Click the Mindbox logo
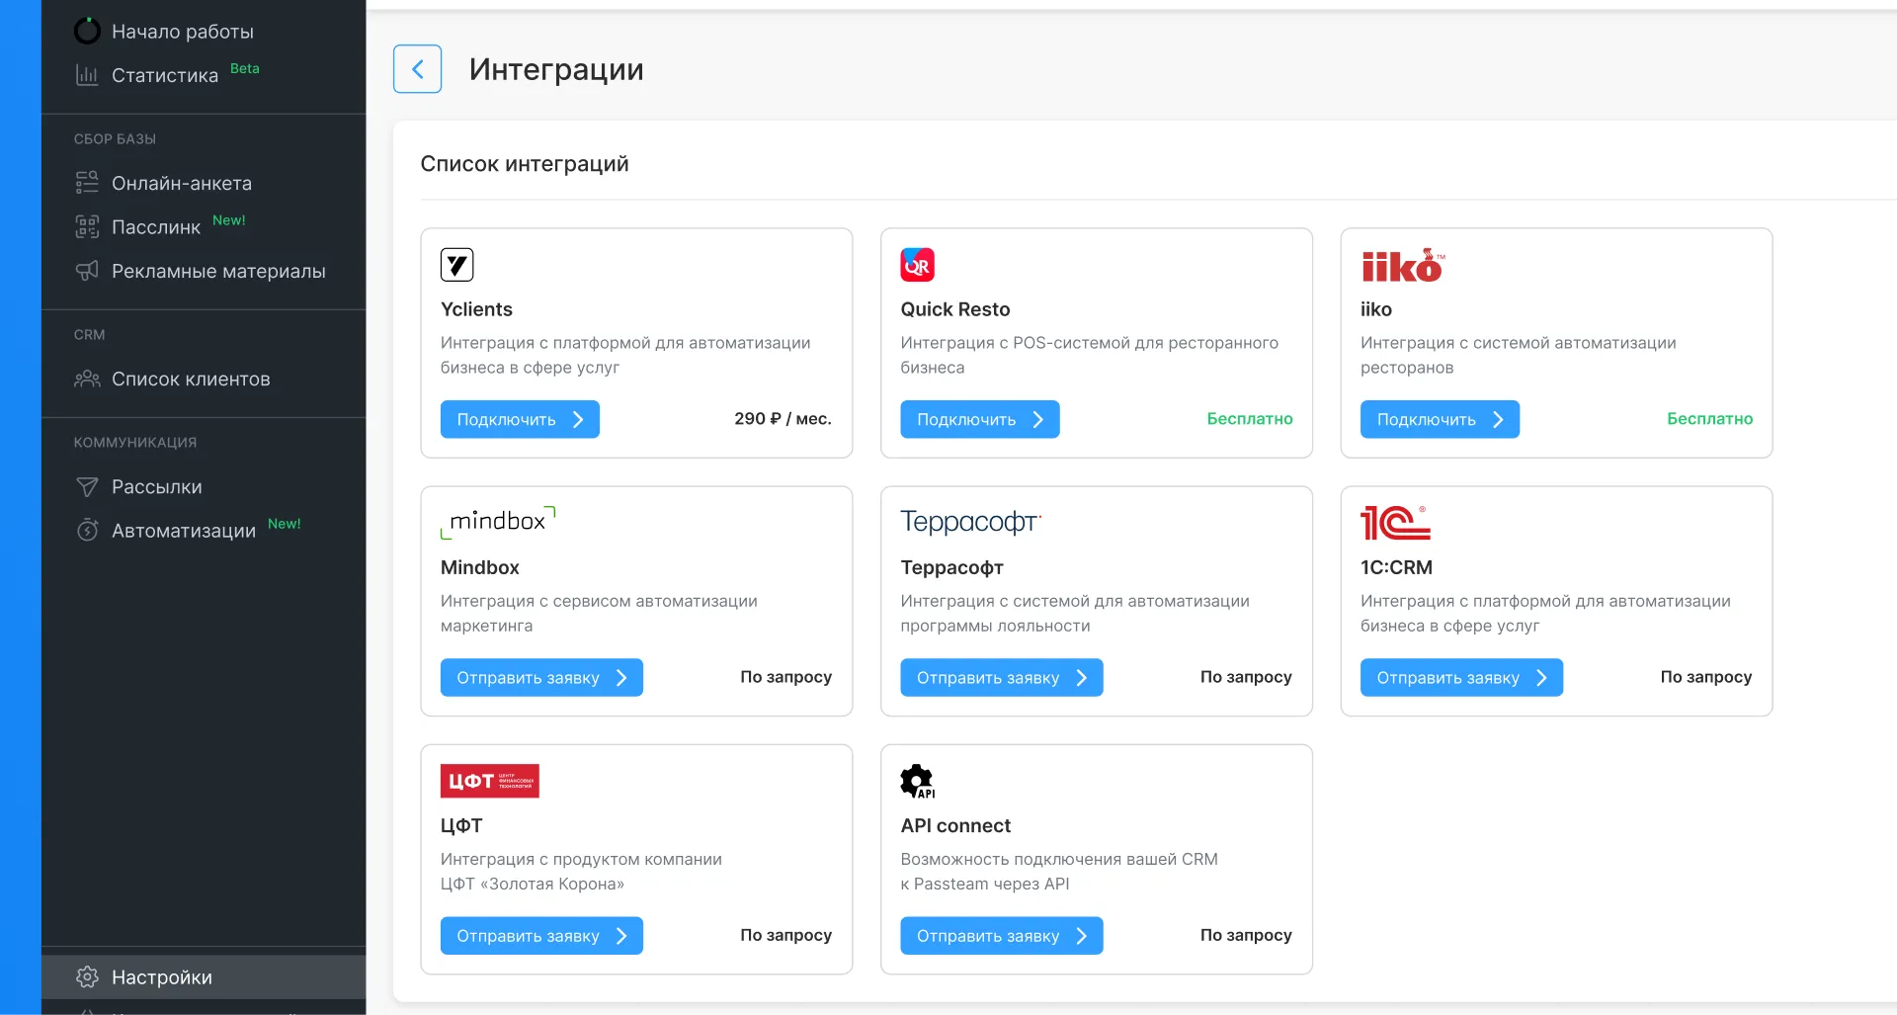1897x1015 pixels. pos(499,521)
